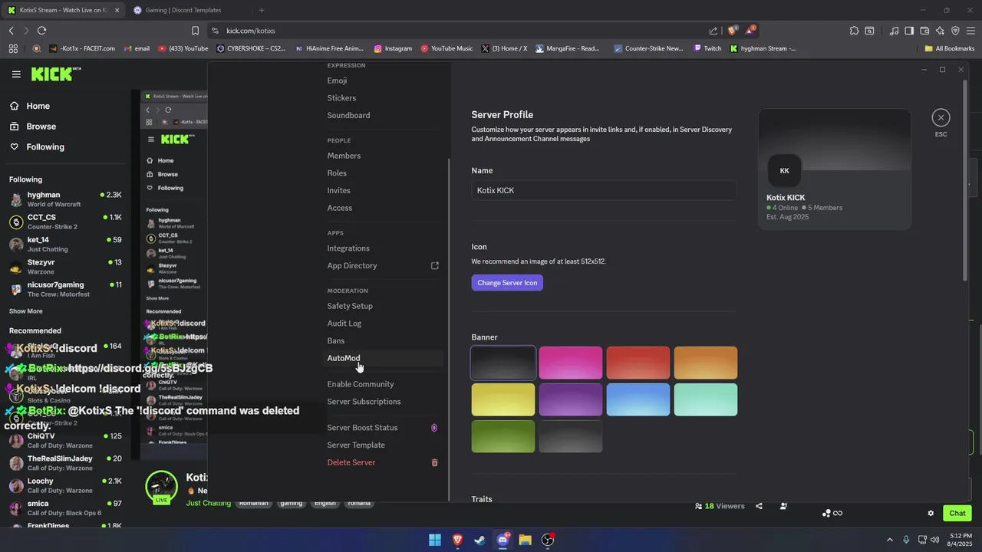Click Change Server Icon button
The image size is (982, 552).
507,283
